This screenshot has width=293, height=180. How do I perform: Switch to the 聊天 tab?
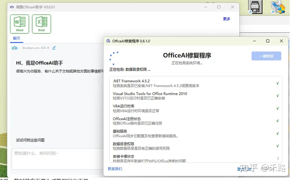coord(17,38)
